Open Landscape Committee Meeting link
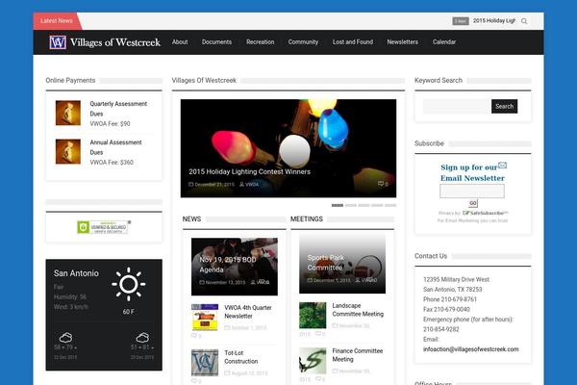The height and width of the screenshot is (385, 577). 358,310
